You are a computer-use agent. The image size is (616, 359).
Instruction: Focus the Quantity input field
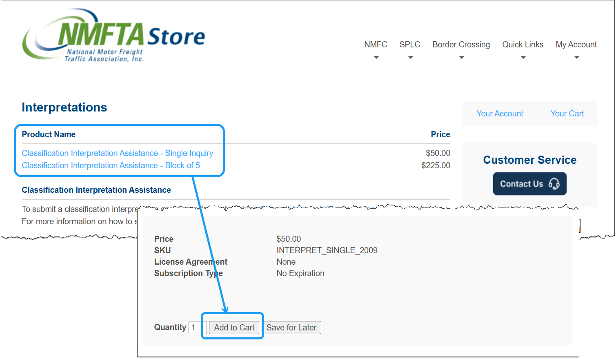pos(198,328)
